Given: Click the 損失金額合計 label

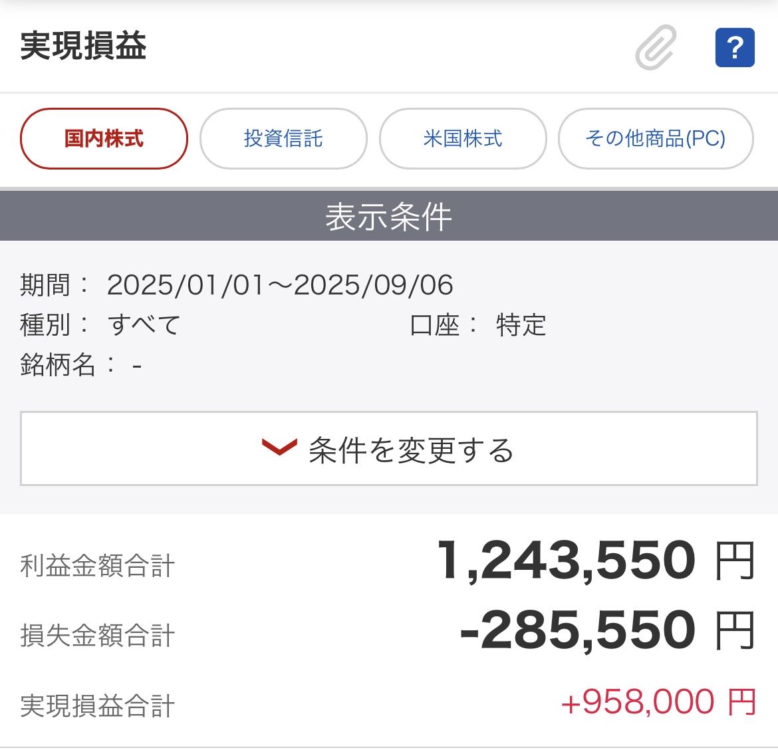Looking at the screenshot, I should click(98, 635).
